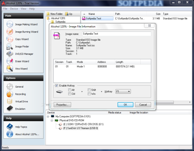Click the Alcohol 120% title bar app icon

click(3, 3)
